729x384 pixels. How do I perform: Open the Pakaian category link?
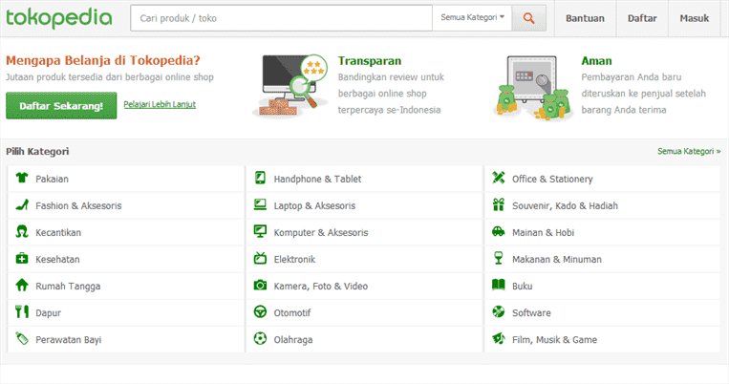pos(52,179)
